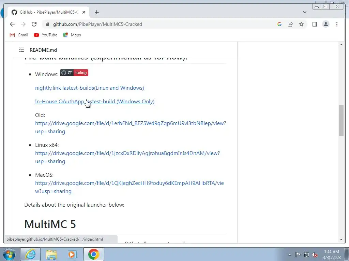Reload the GitHub page
Screen dimensions: 349x261
34,24
